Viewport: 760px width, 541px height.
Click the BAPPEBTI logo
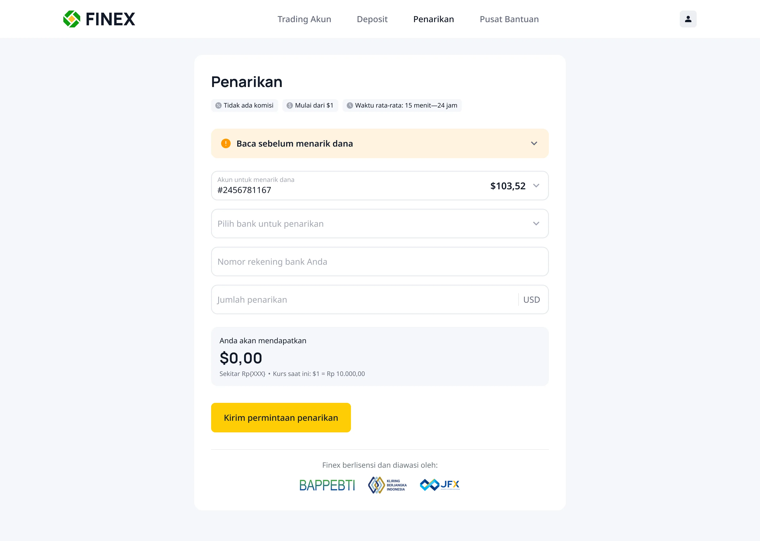coord(327,485)
